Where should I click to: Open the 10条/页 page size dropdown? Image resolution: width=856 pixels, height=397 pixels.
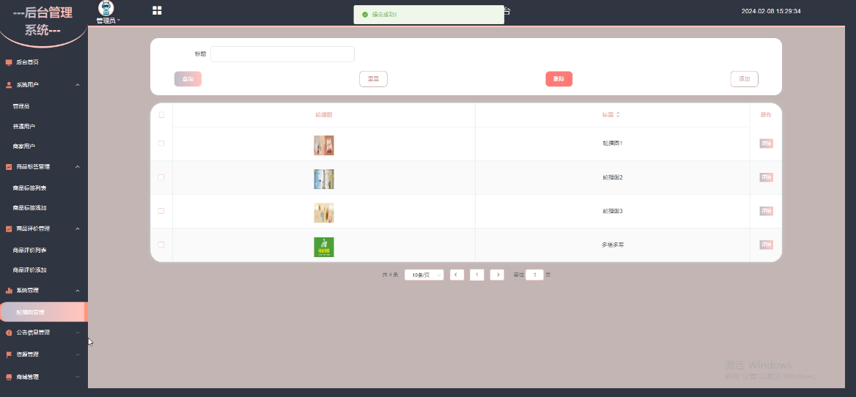pos(424,275)
